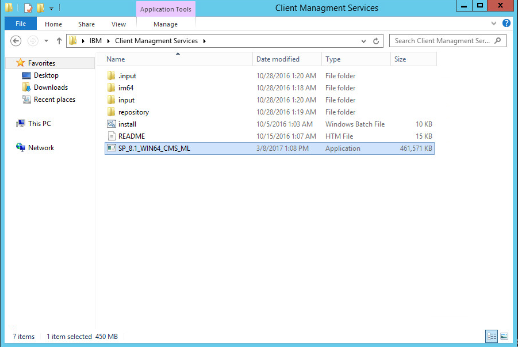Select Downloads in Favorites
This screenshot has width=518, height=347.
pos(51,87)
